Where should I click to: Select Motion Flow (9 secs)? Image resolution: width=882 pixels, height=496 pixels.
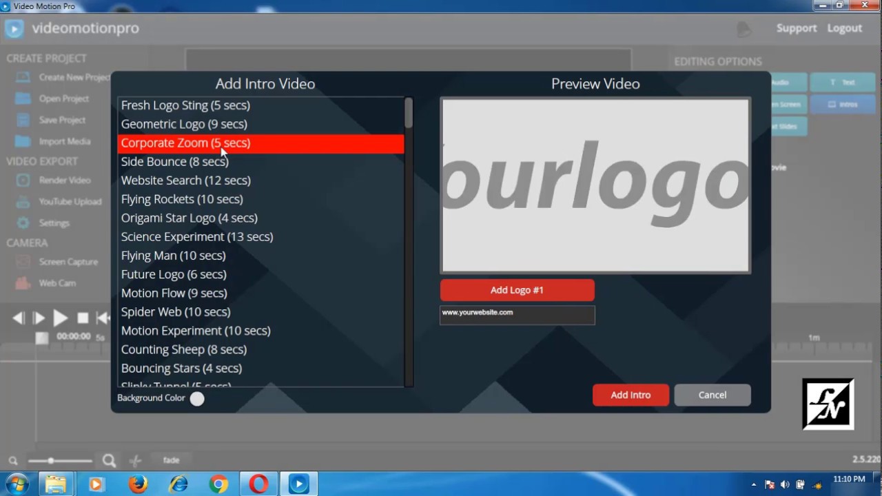[261, 293]
